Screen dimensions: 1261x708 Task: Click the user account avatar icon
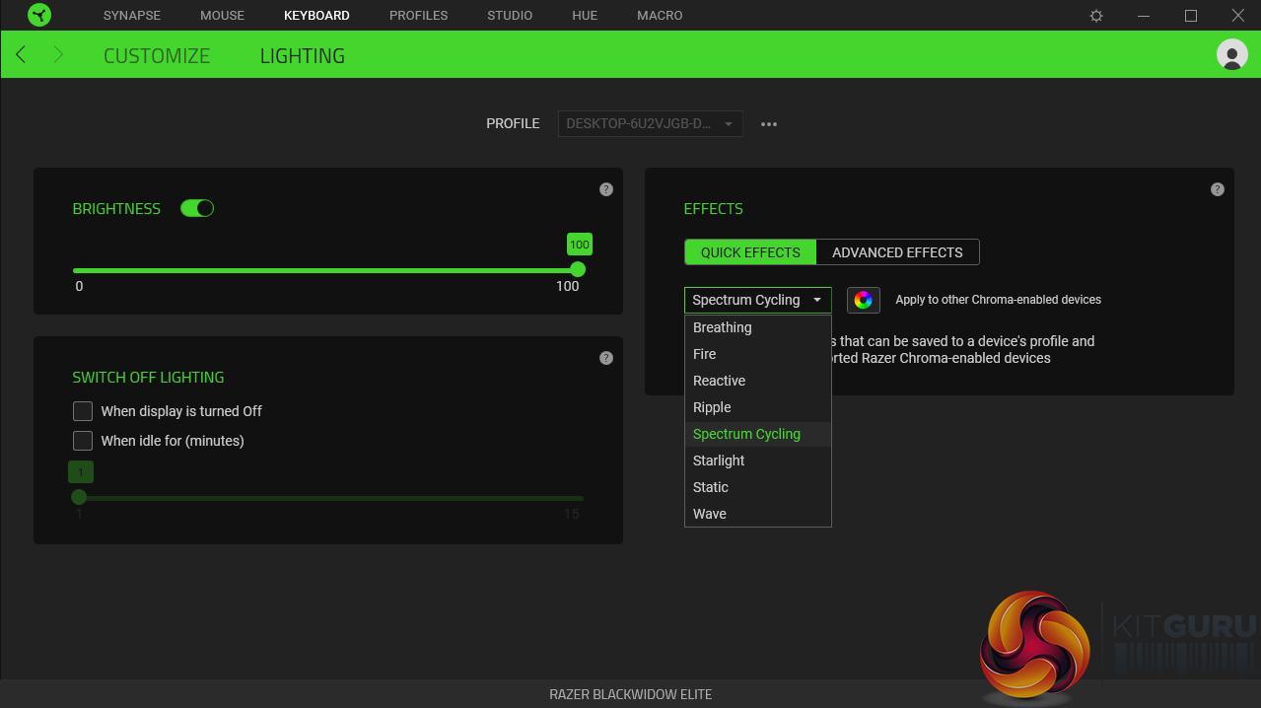pyautogui.click(x=1231, y=54)
